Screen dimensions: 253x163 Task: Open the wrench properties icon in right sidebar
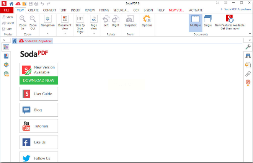pos(248,47)
